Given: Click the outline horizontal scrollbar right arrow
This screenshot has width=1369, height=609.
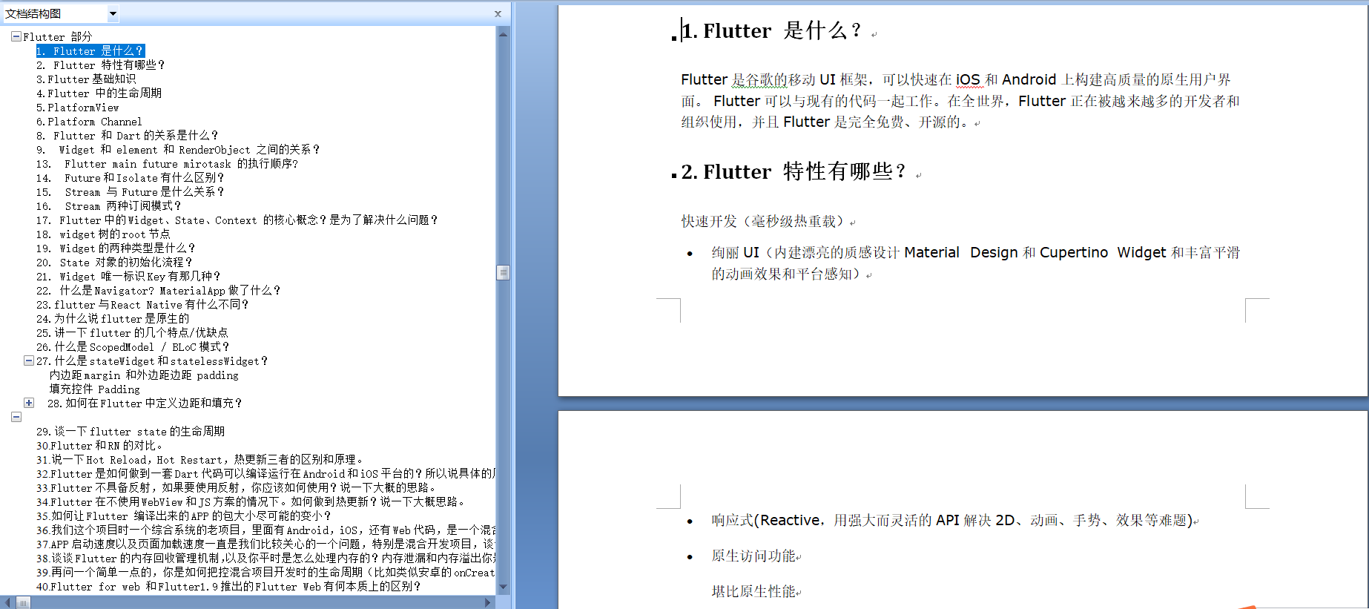Looking at the screenshot, I should pyautogui.click(x=488, y=602).
